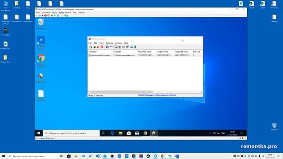Click red X remove selected files icon
The height and width of the screenshot is (159, 283).
tap(98, 47)
